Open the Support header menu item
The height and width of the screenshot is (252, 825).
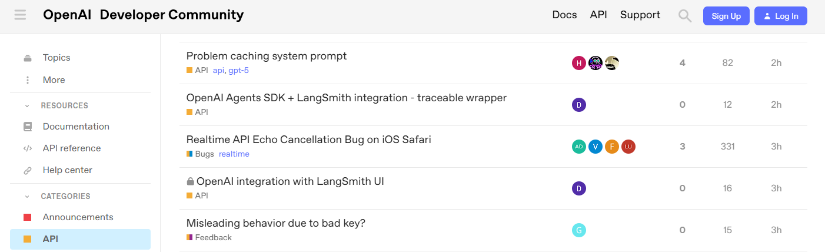click(x=640, y=15)
